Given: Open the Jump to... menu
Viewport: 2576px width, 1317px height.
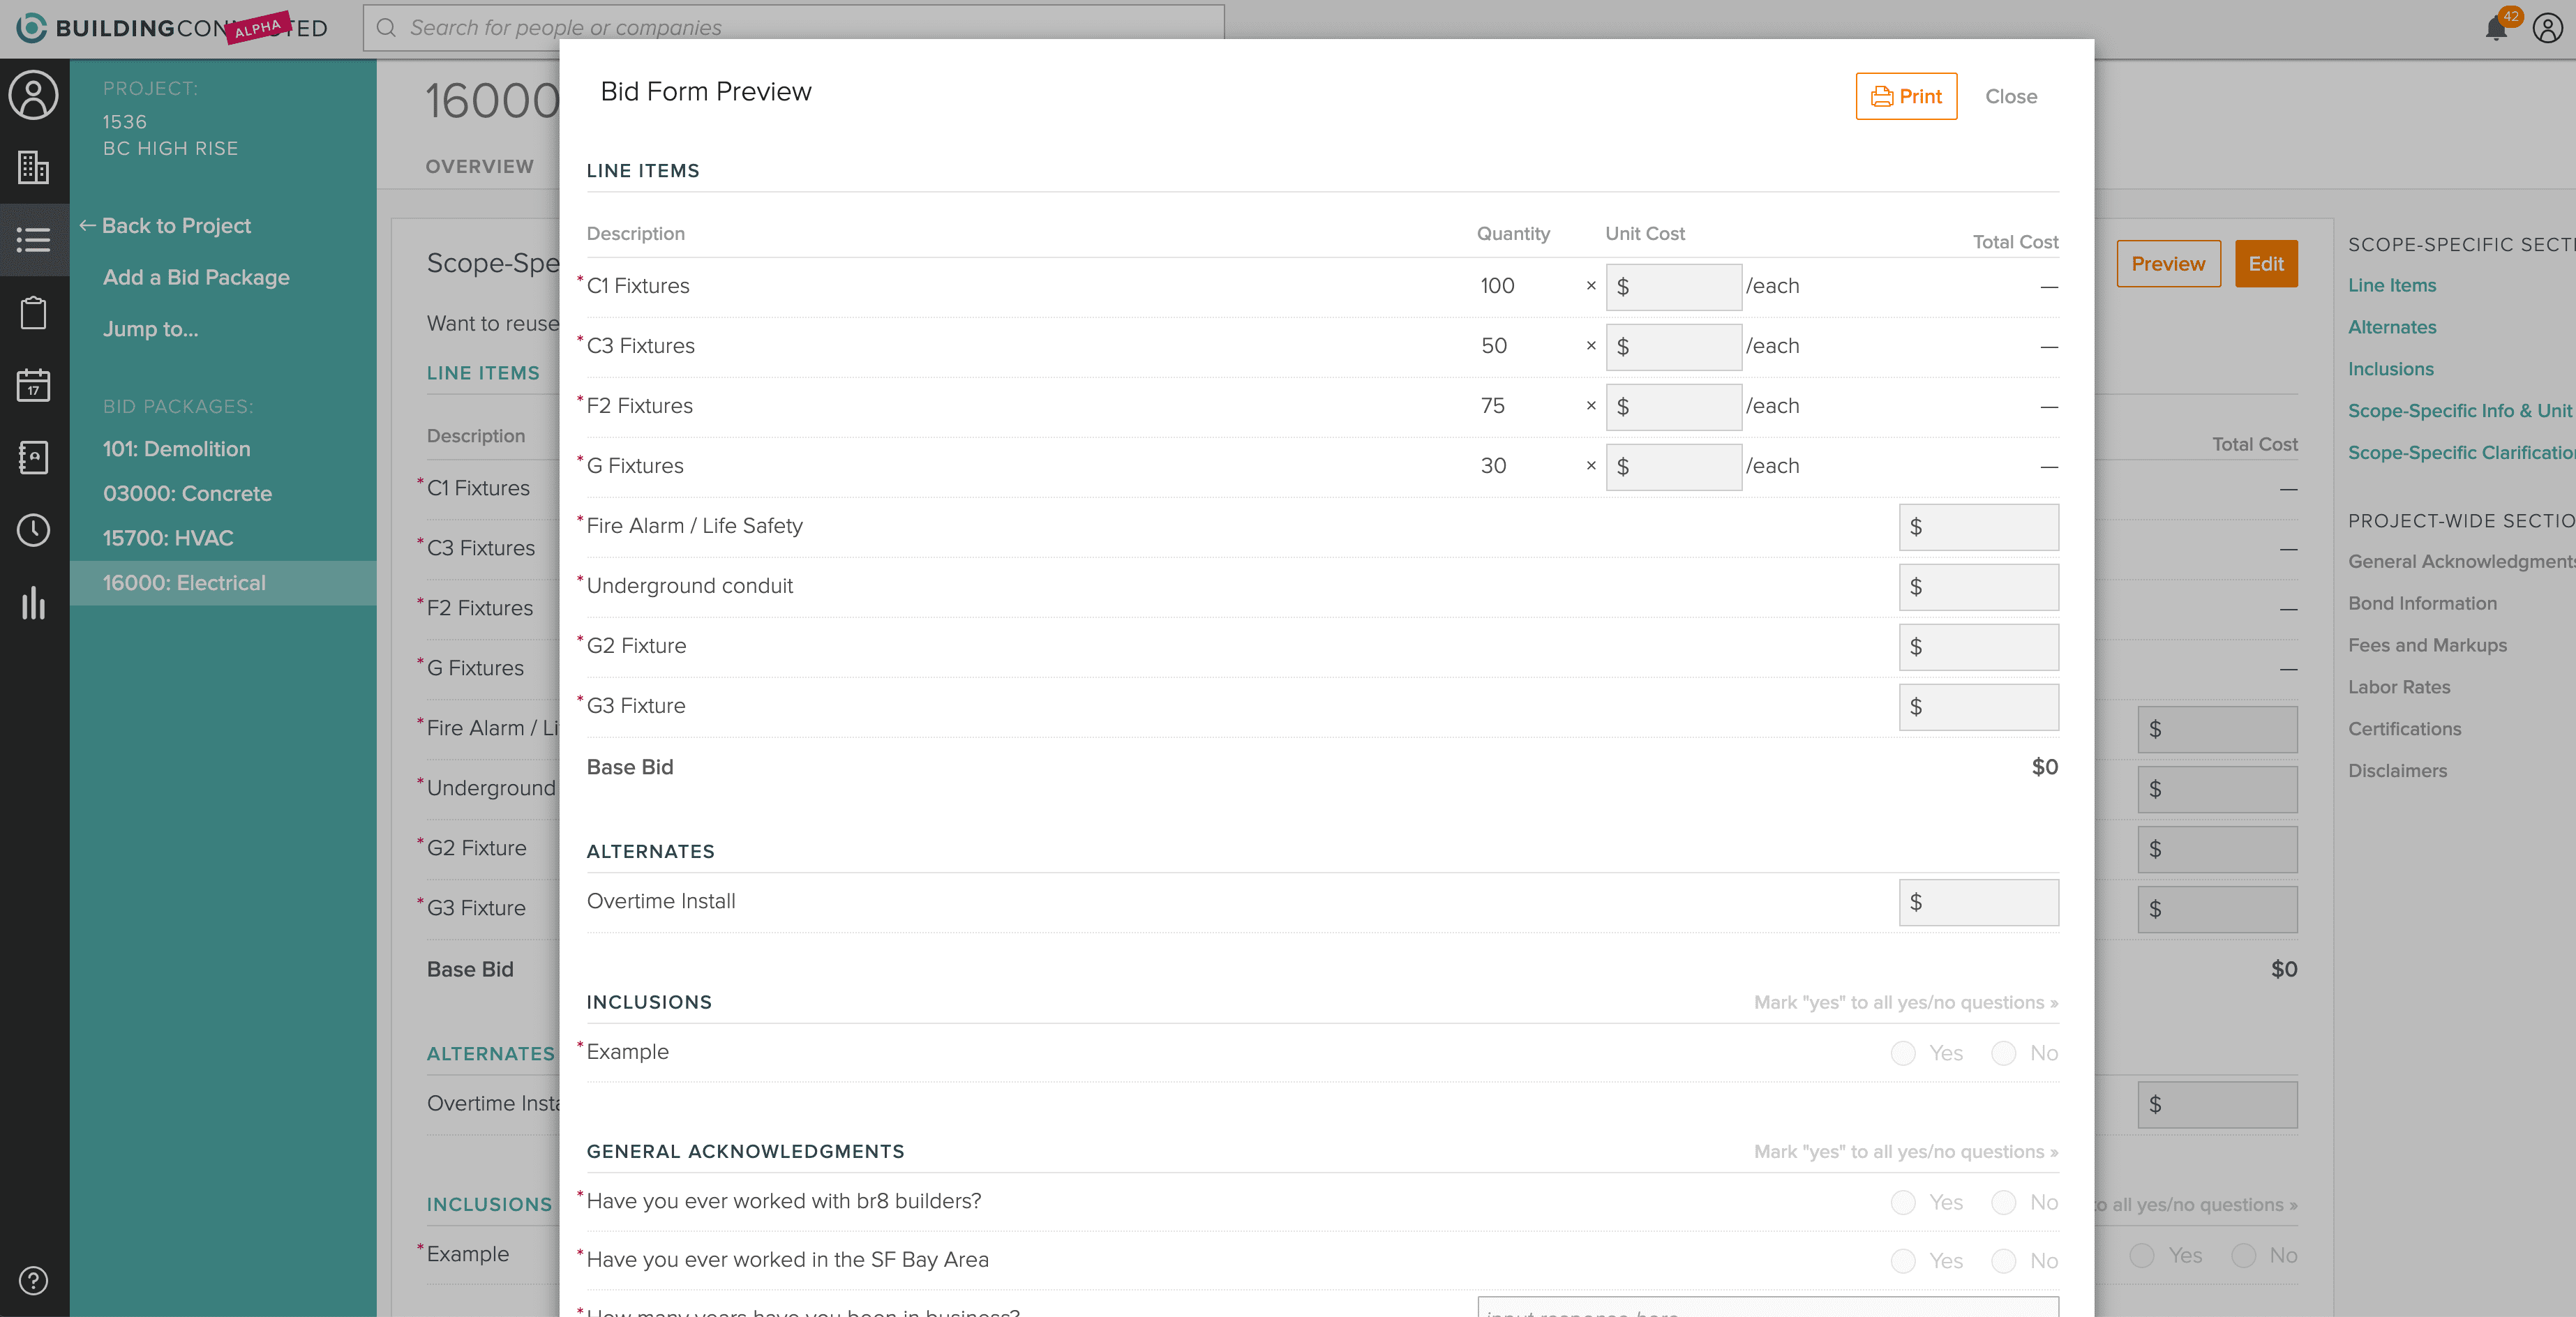Looking at the screenshot, I should 150,329.
